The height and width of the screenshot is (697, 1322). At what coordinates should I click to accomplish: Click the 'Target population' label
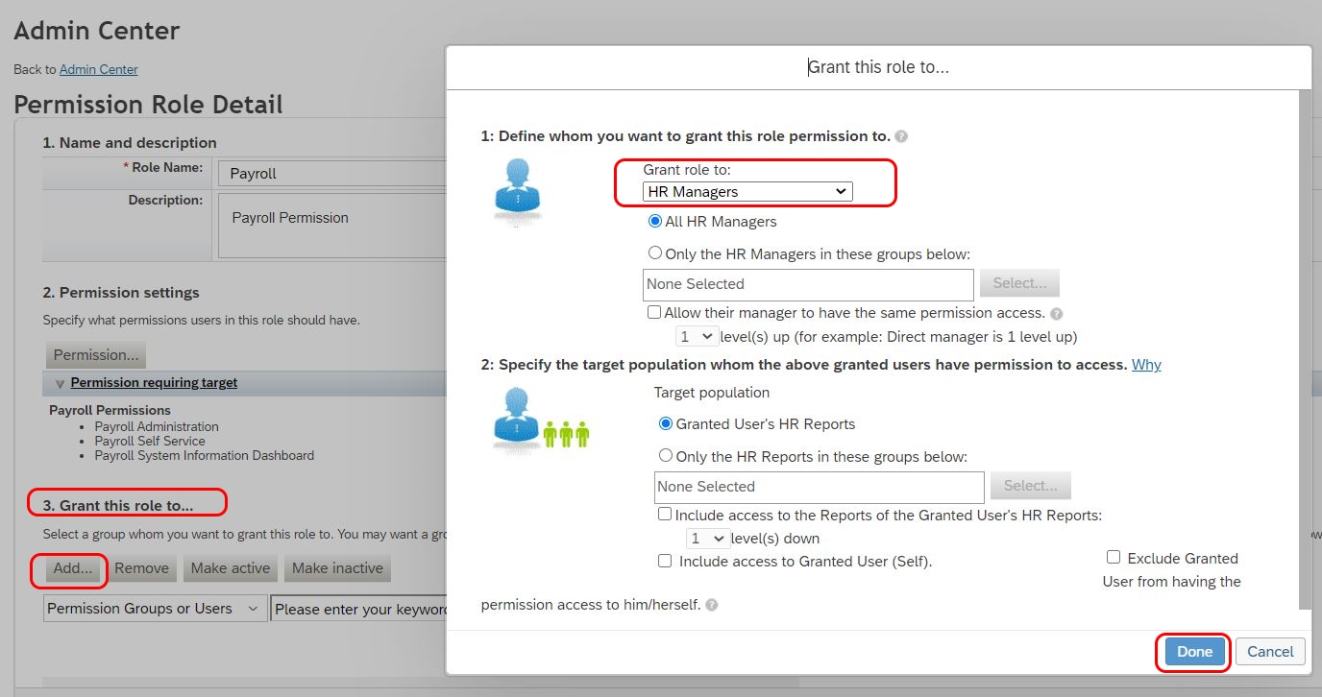tap(712, 393)
